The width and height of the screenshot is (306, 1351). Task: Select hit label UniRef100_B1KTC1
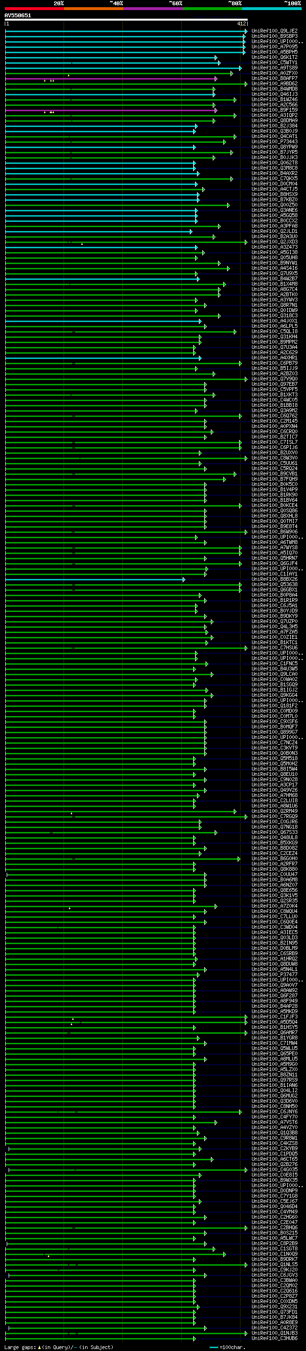(x=274, y=643)
